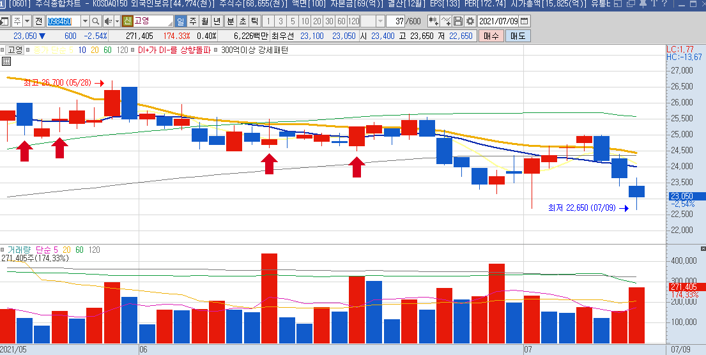706x355 pixels.
Task: Click the speaker sound icon
Action: click(108, 21)
